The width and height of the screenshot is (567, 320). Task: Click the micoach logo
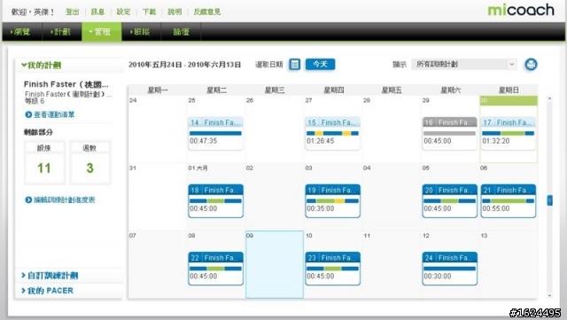tap(521, 10)
